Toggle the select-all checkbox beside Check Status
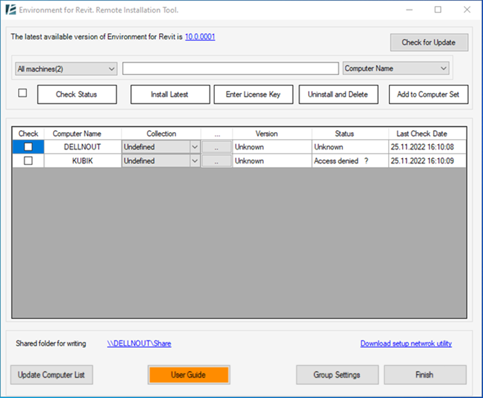 [22, 93]
